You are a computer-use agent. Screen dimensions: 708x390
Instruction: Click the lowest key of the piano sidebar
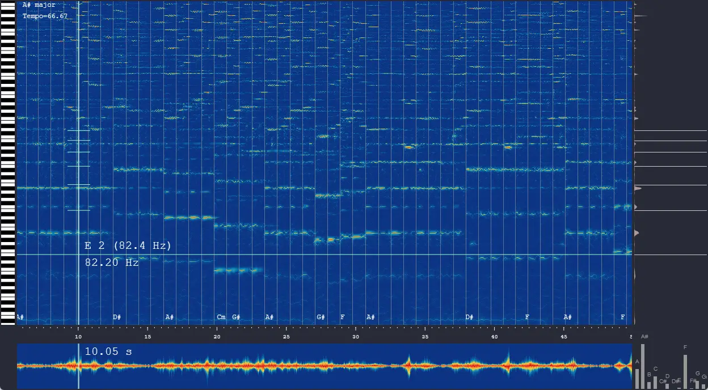tap(8, 323)
